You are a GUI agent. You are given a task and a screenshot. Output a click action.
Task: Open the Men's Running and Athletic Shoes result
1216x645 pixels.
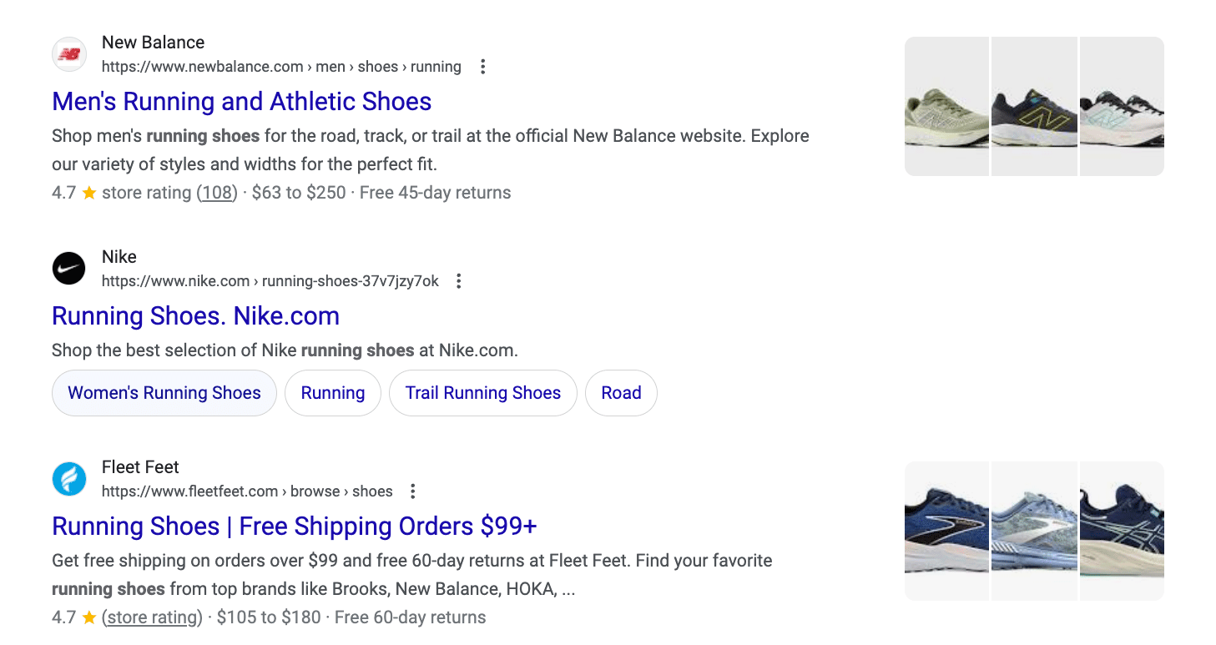coord(241,101)
